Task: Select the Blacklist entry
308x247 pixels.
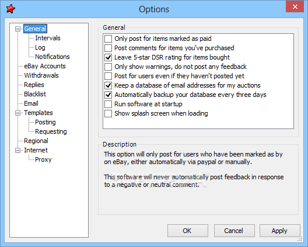Action: [x=35, y=94]
